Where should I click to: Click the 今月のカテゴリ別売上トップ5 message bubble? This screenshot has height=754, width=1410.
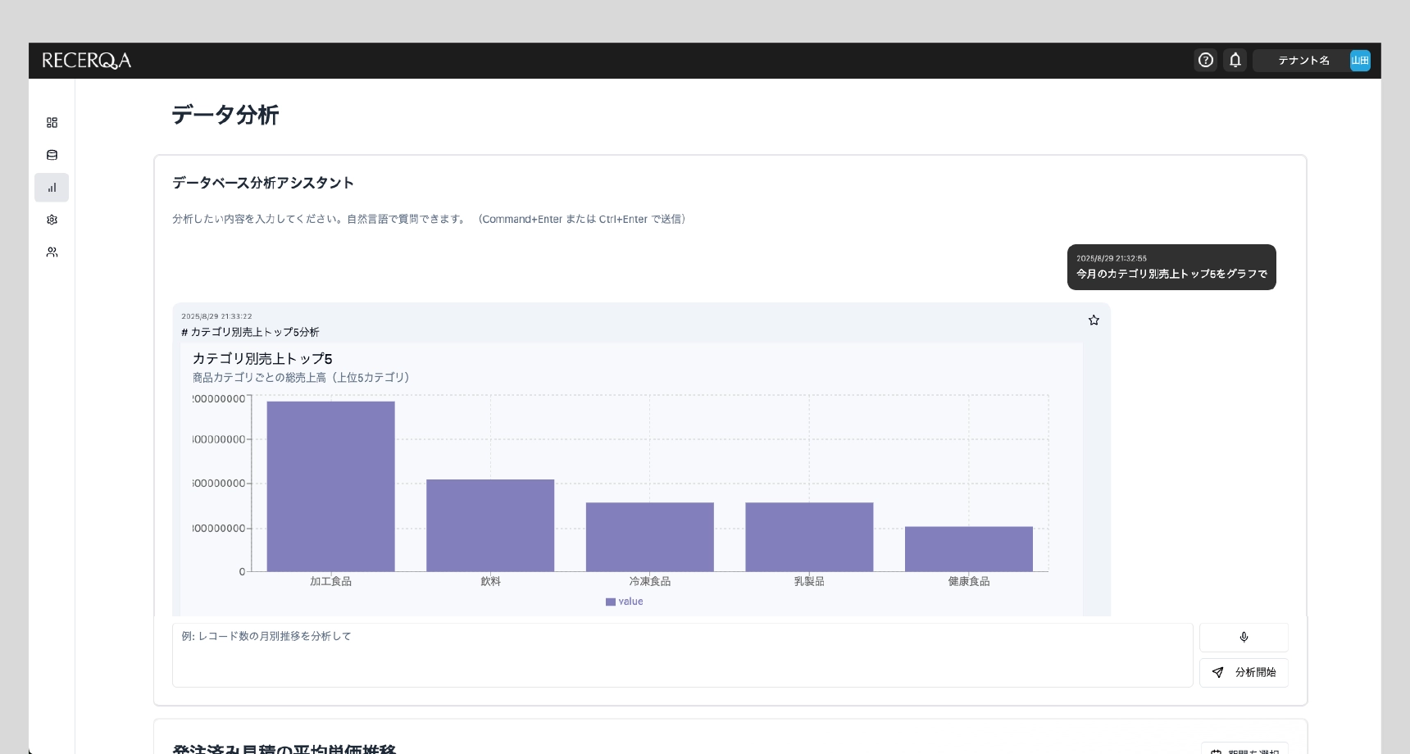pyautogui.click(x=1171, y=267)
